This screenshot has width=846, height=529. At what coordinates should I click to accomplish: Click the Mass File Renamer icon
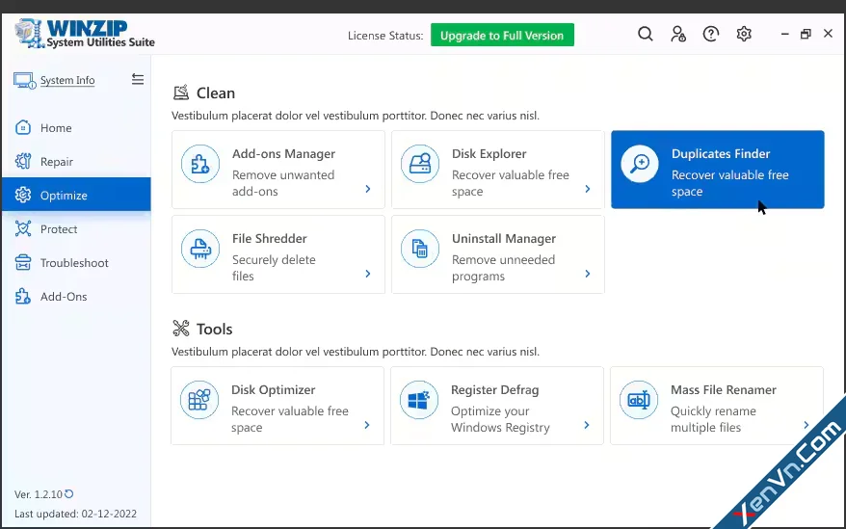[639, 400]
